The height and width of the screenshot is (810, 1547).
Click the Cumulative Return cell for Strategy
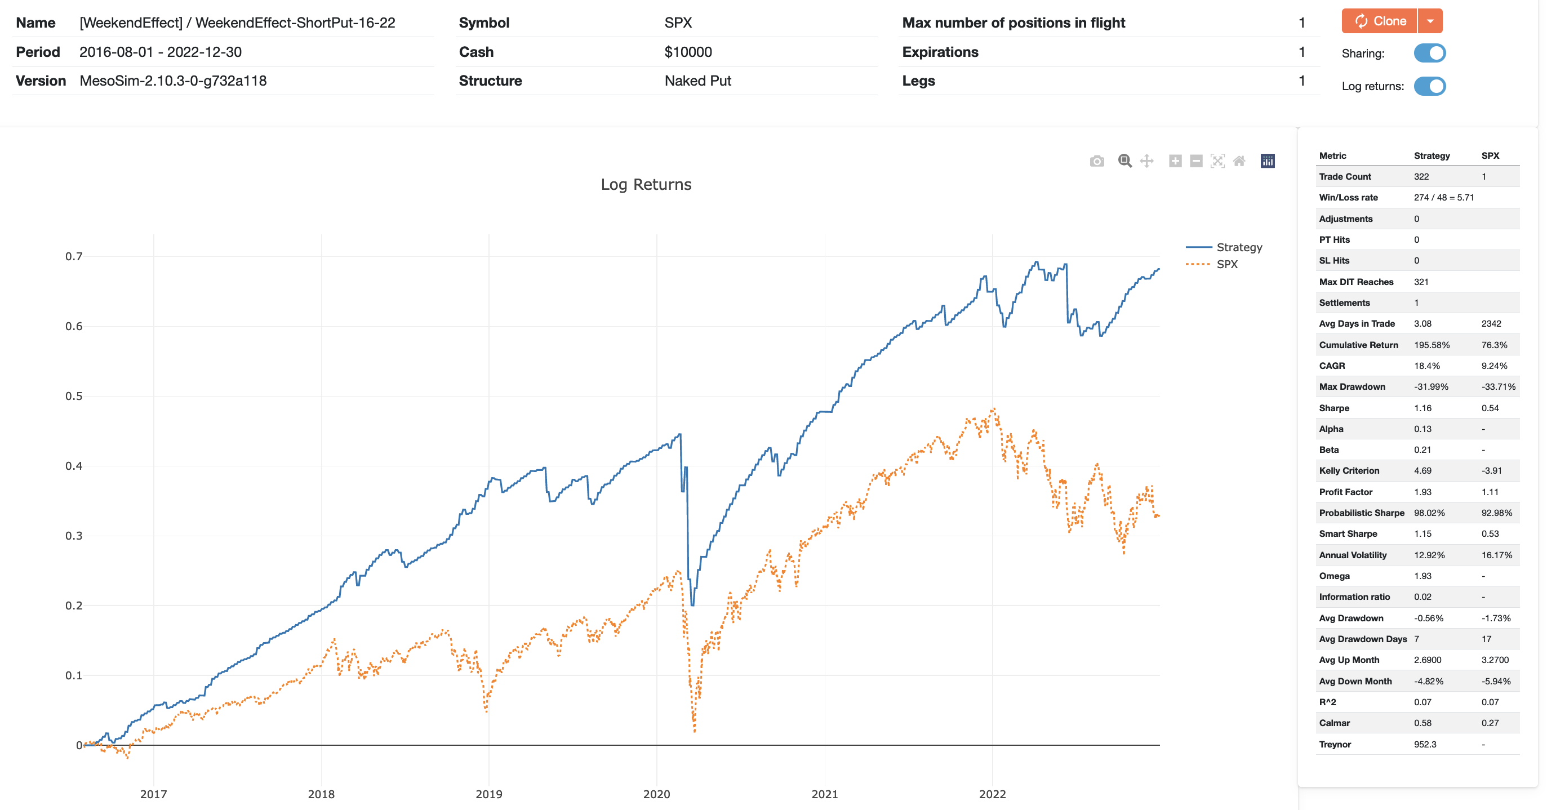pos(1432,344)
